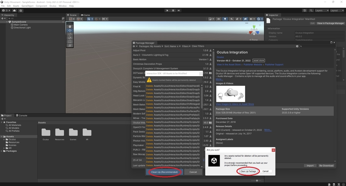Switch to the Game tab

click(85, 15)
